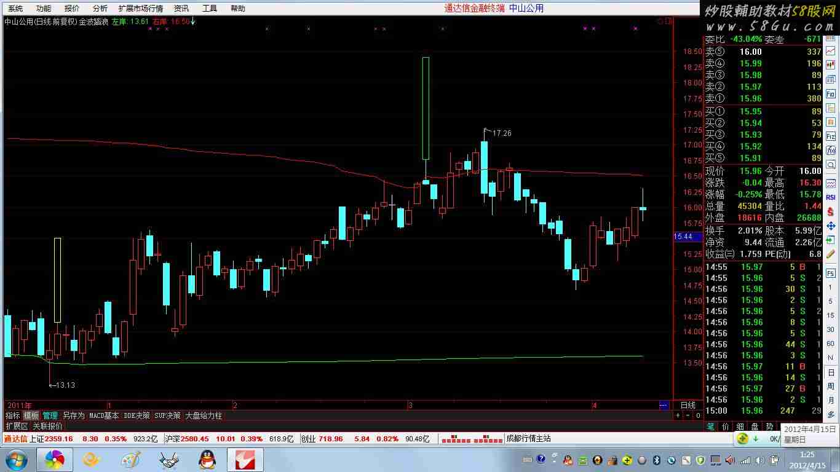Click the blue four-arrow move icon
The width and height of the screenshot is (840, 472).
831,226
